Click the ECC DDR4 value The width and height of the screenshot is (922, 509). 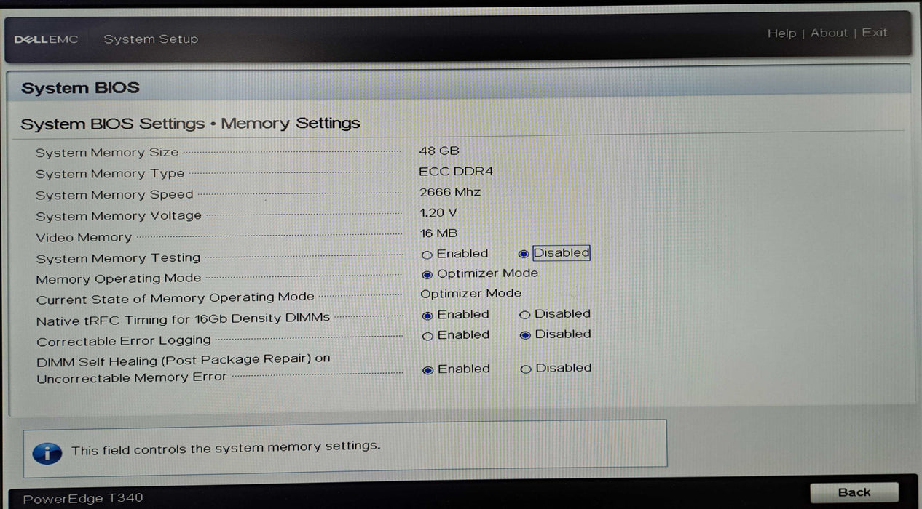coord(456,172)
